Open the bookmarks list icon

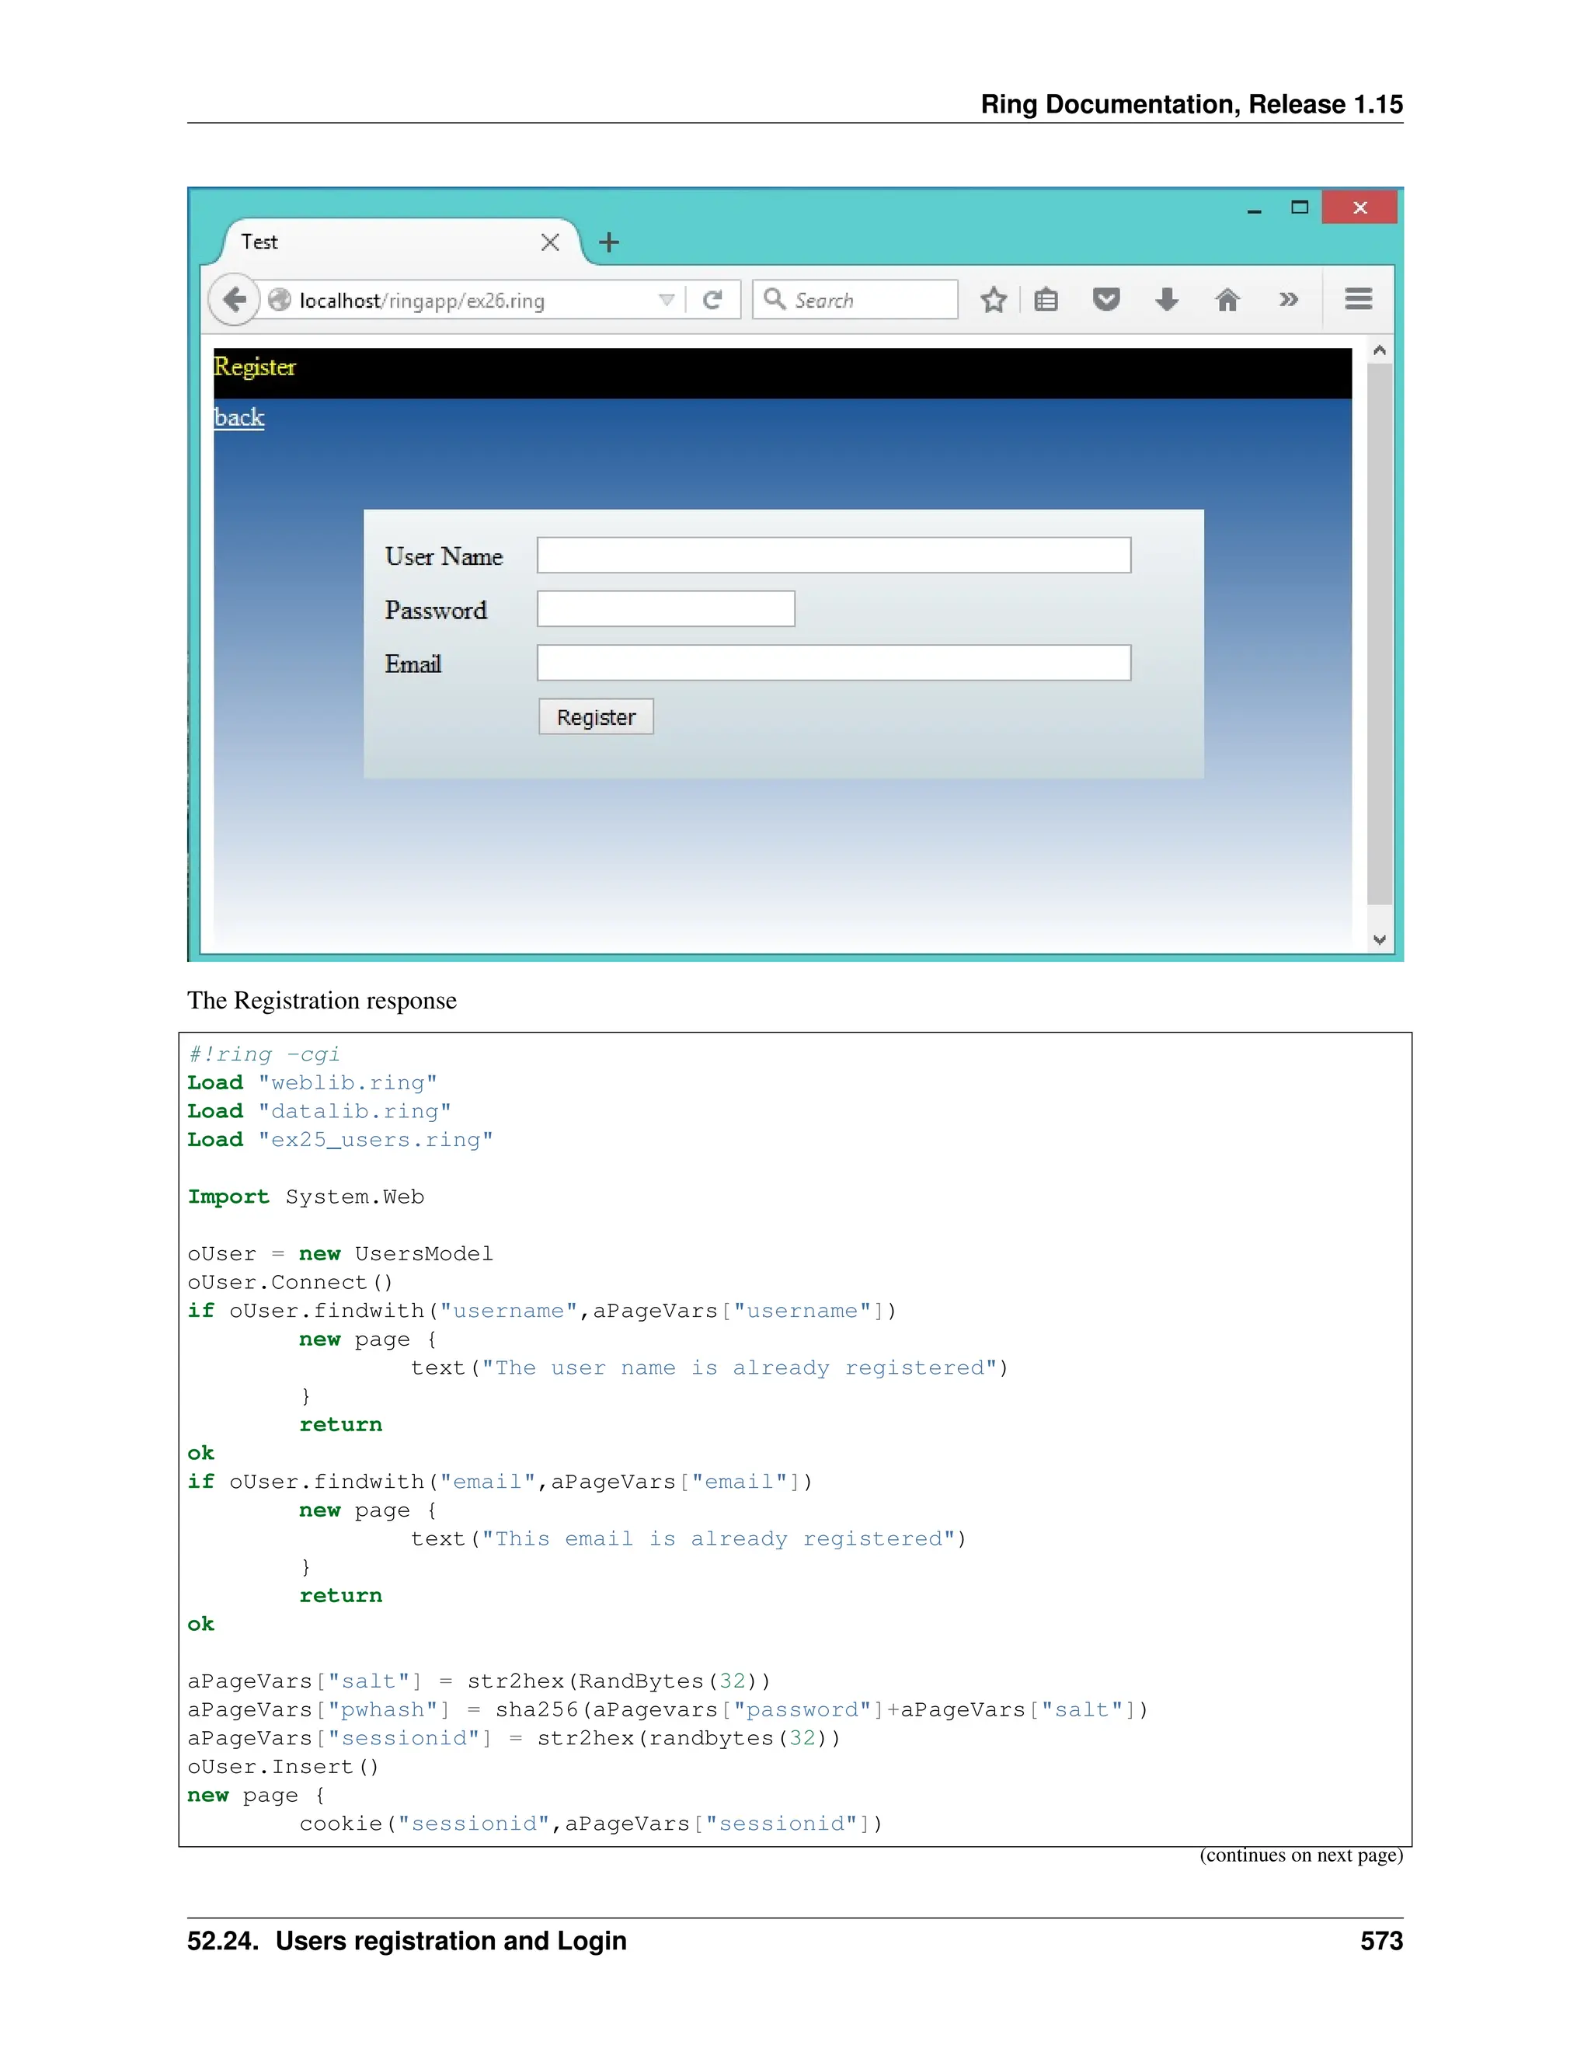tap(1046, 300)
